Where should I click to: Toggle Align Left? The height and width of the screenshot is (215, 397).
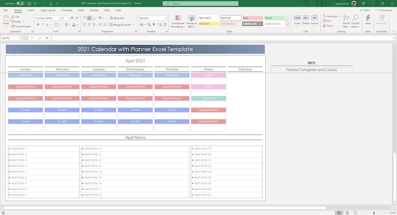(85, 25)
